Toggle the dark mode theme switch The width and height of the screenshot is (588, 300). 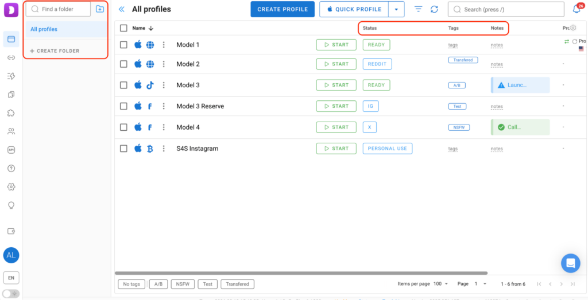click(11, 294)
